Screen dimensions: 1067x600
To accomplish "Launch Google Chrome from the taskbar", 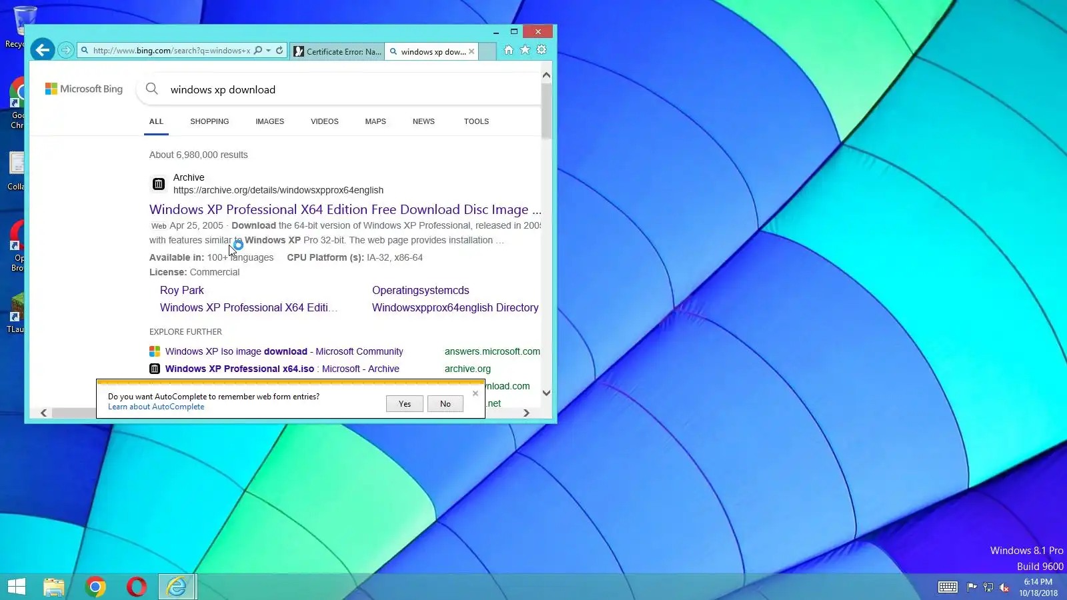I will tap(95, 587).
